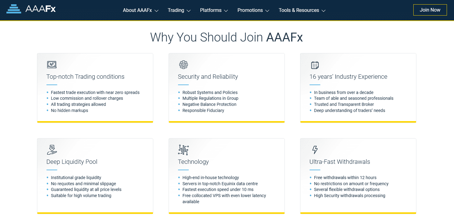Click the circuit chip icon above Technology

(x=183, y=150)
